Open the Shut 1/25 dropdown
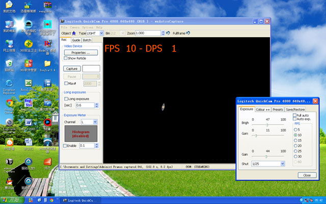 [x=283, y=164]
